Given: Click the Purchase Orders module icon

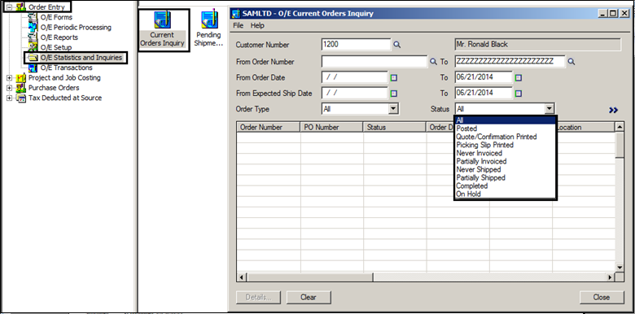Looking at the screenshot, I should 20,88.
